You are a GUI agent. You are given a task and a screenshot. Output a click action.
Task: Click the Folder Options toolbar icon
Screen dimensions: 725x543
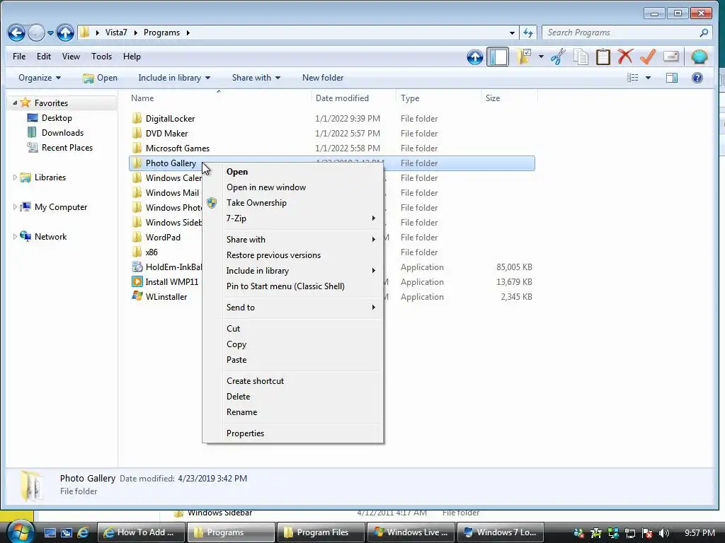(x=524, y=57)
